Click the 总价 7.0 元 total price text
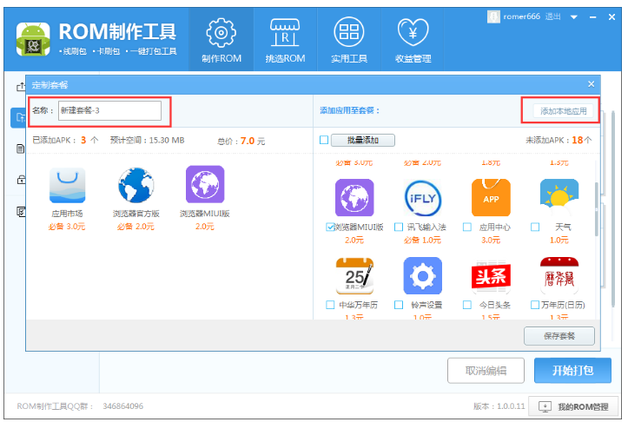 (241, 141)
